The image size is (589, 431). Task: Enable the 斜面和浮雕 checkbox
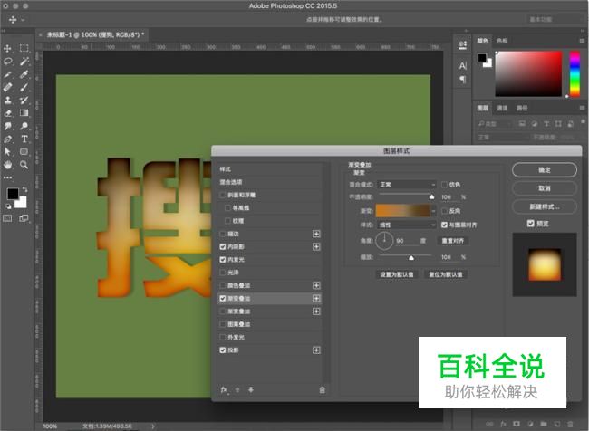[x=223, y=195]
